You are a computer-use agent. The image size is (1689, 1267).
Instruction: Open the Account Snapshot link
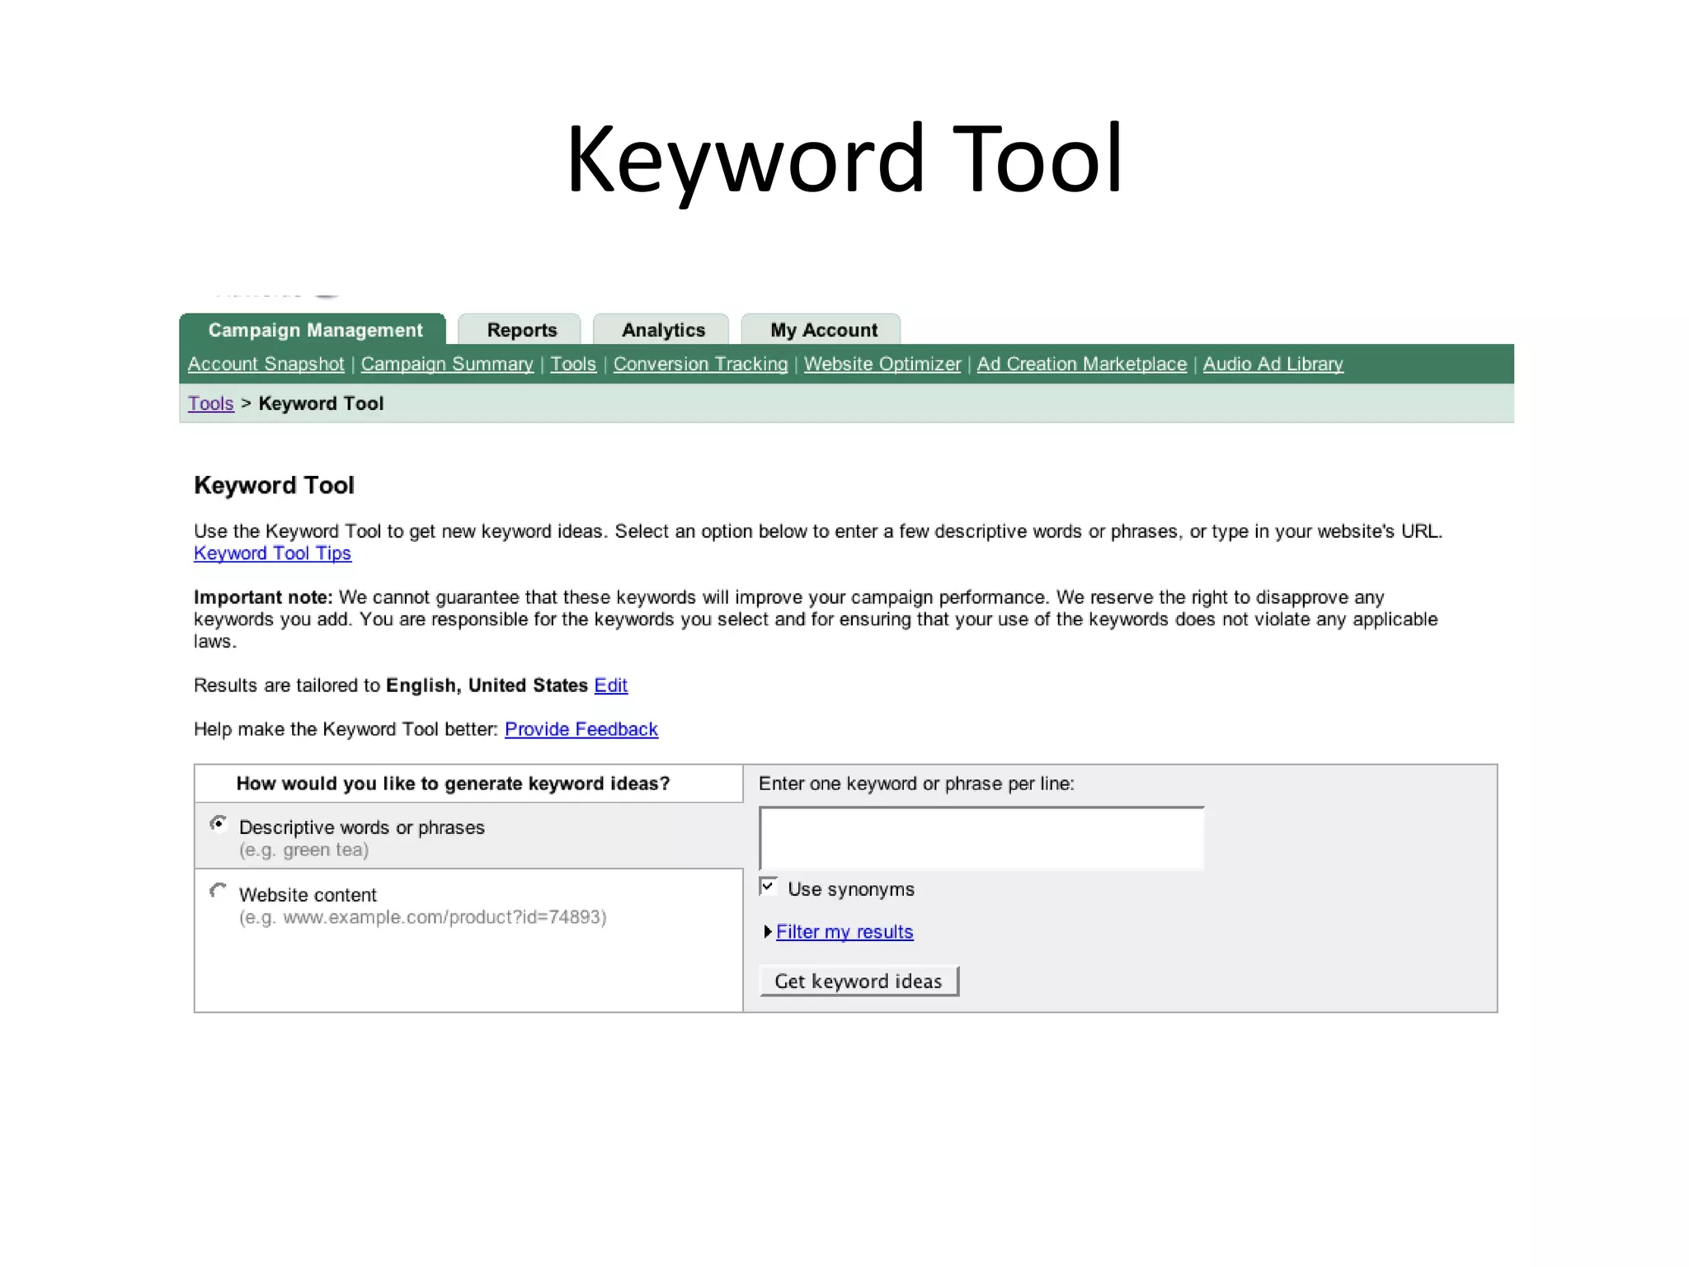click(x=266, y=364)
